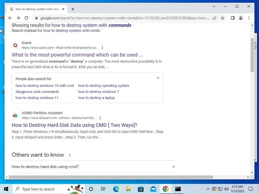The image size is (259, 194).
Task: View site information padlock icon
Action: (x=36, y=18)
